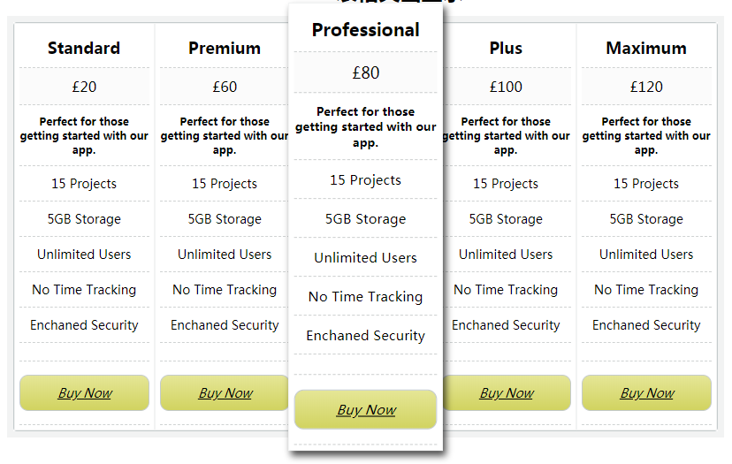Click Unlimited Users in Standard column
Image resolution: width=732 pixels, height=464 pixels.
(84, 255)
